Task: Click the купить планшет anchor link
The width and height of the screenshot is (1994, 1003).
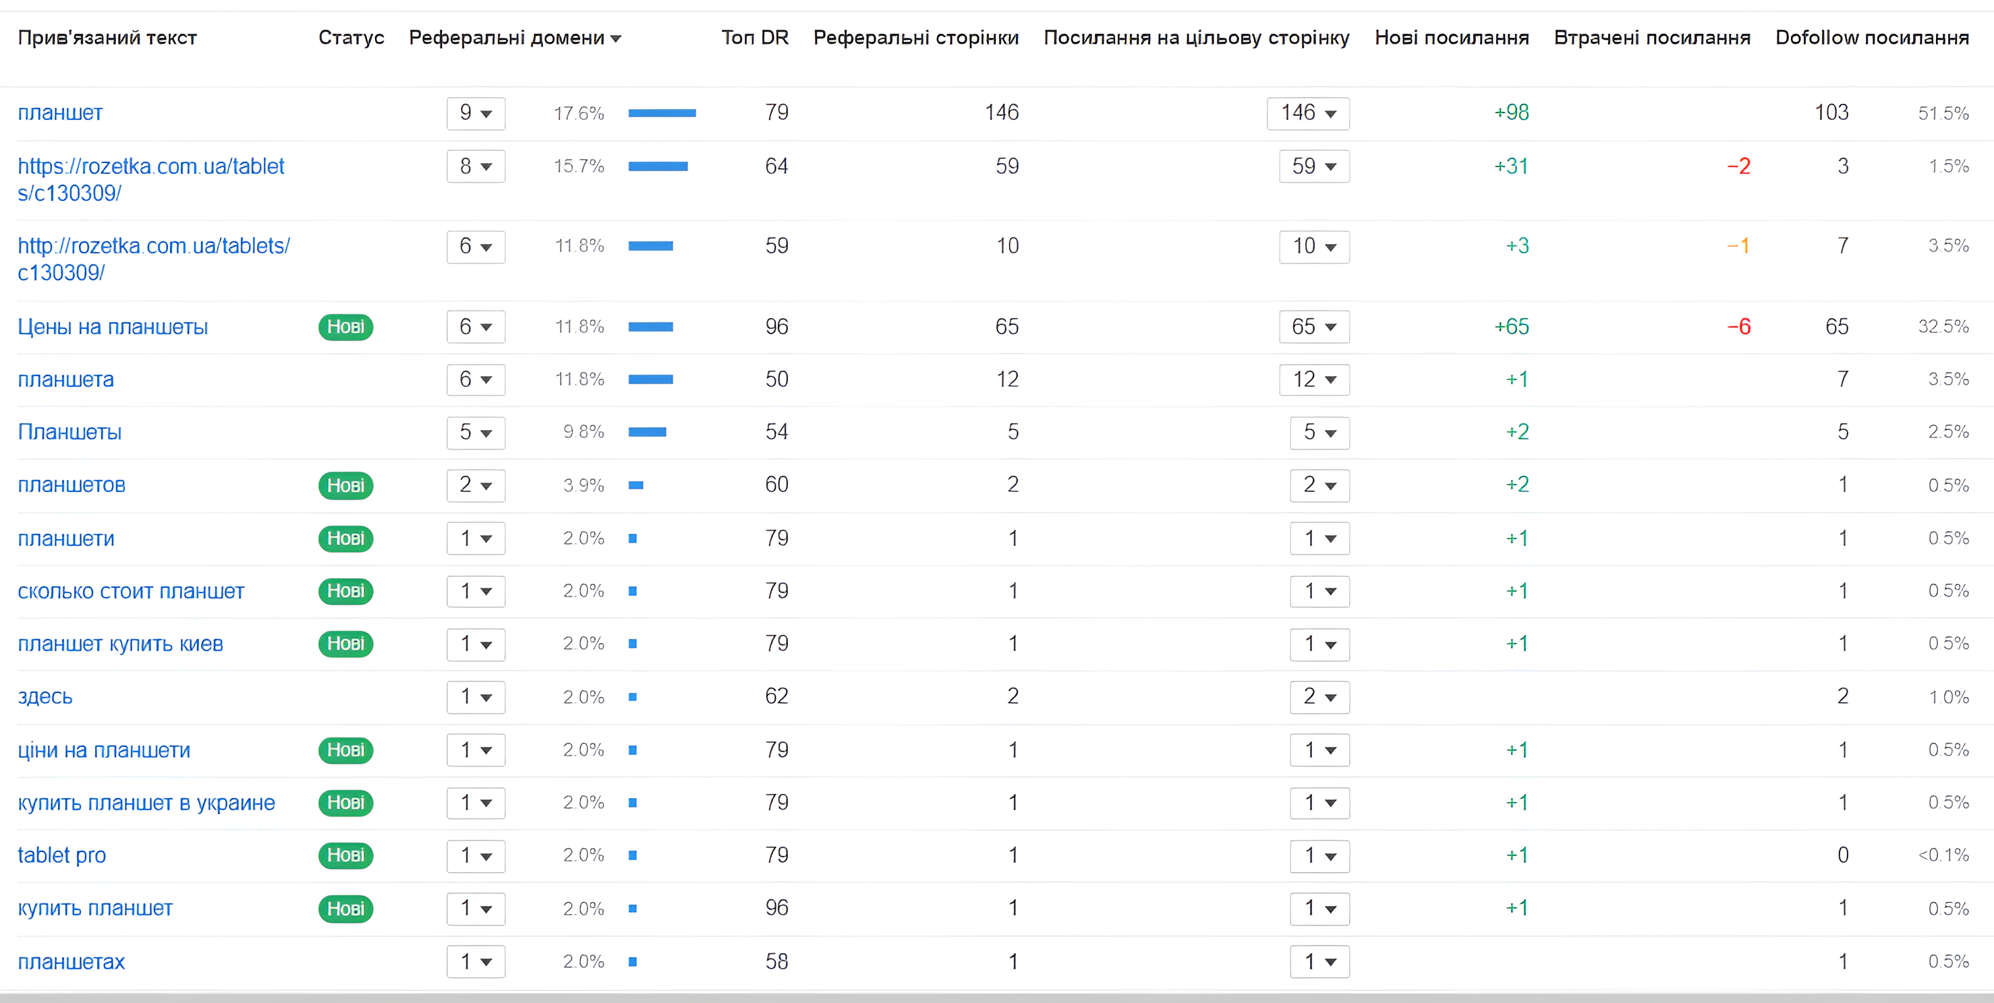Action: pos(95,909)
